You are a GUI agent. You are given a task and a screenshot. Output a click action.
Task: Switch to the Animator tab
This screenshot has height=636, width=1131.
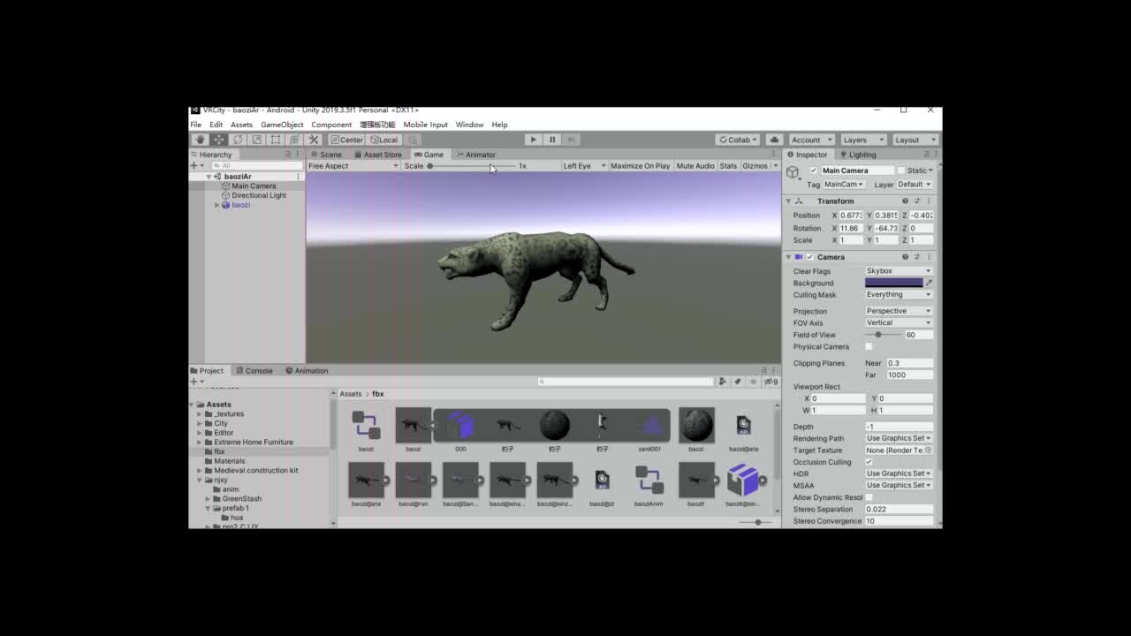click(475, 155)
